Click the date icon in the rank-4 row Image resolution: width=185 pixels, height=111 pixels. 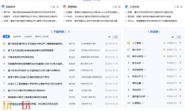106,64
